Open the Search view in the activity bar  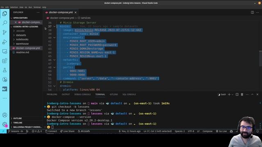[x=5, y=23]
